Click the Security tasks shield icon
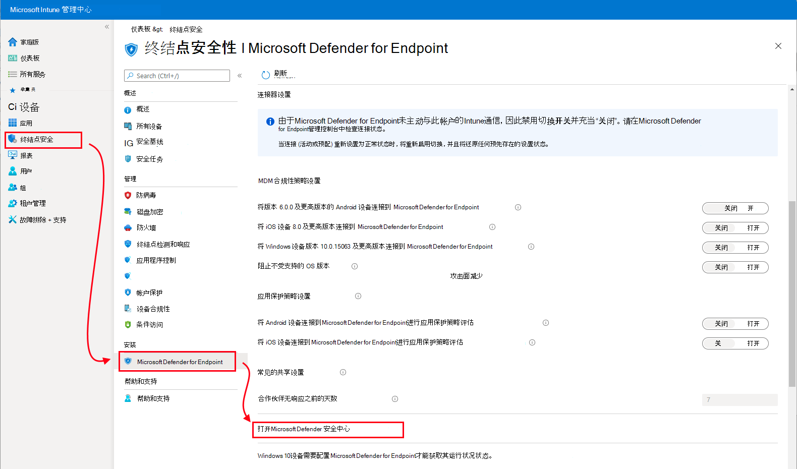This screenshot has height=469, width=797. [128, 159]
